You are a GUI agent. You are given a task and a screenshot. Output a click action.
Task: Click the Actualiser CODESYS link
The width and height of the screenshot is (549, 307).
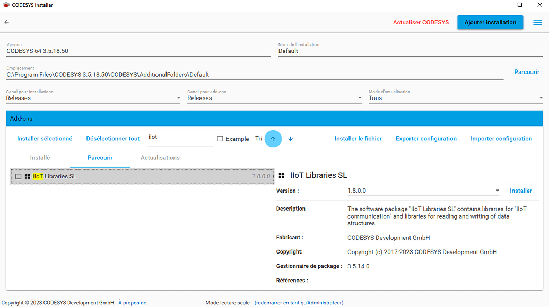421,22
